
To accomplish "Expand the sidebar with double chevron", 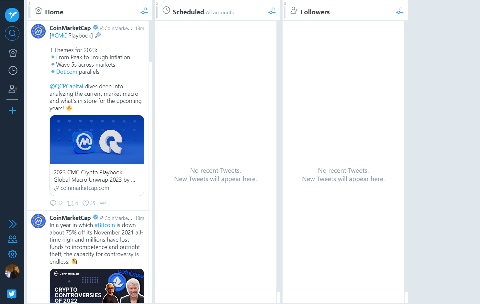I will tap(13, 224).
